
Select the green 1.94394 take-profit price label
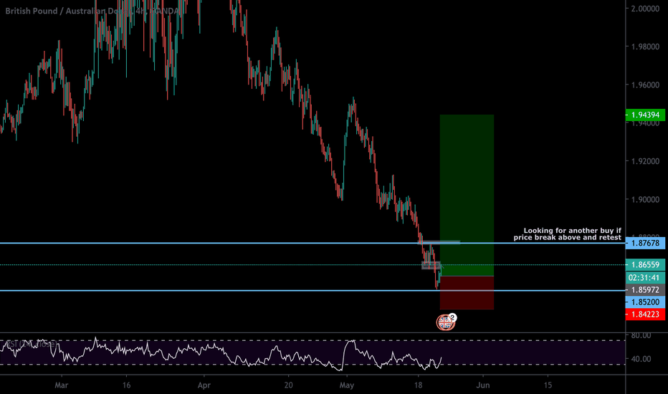pos(645,115)
